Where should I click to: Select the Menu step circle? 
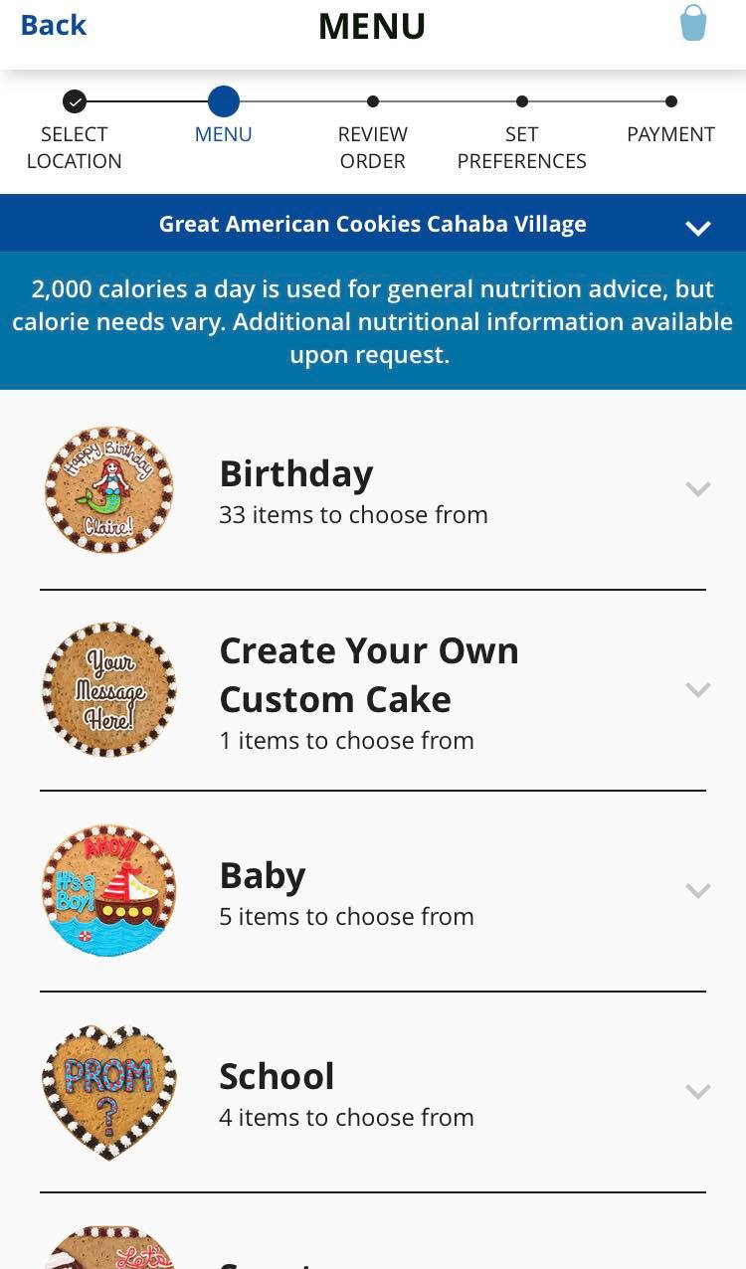point(224,101)
